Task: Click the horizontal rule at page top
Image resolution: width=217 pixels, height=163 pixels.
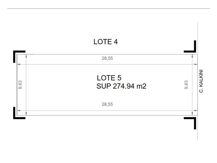Action: coord(109,9)
